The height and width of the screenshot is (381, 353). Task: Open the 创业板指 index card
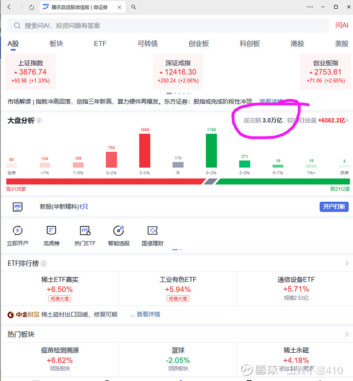point(326,72)
